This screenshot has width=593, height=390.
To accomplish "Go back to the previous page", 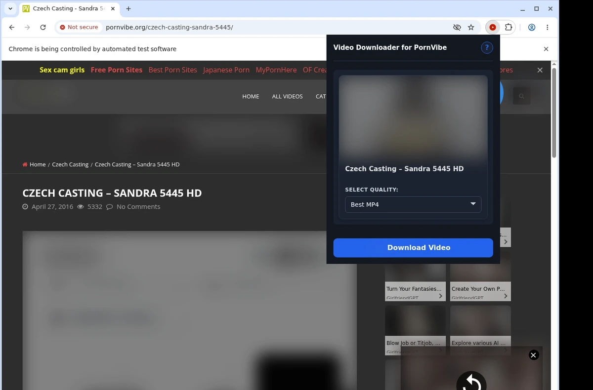I will (x=12, y=27).
